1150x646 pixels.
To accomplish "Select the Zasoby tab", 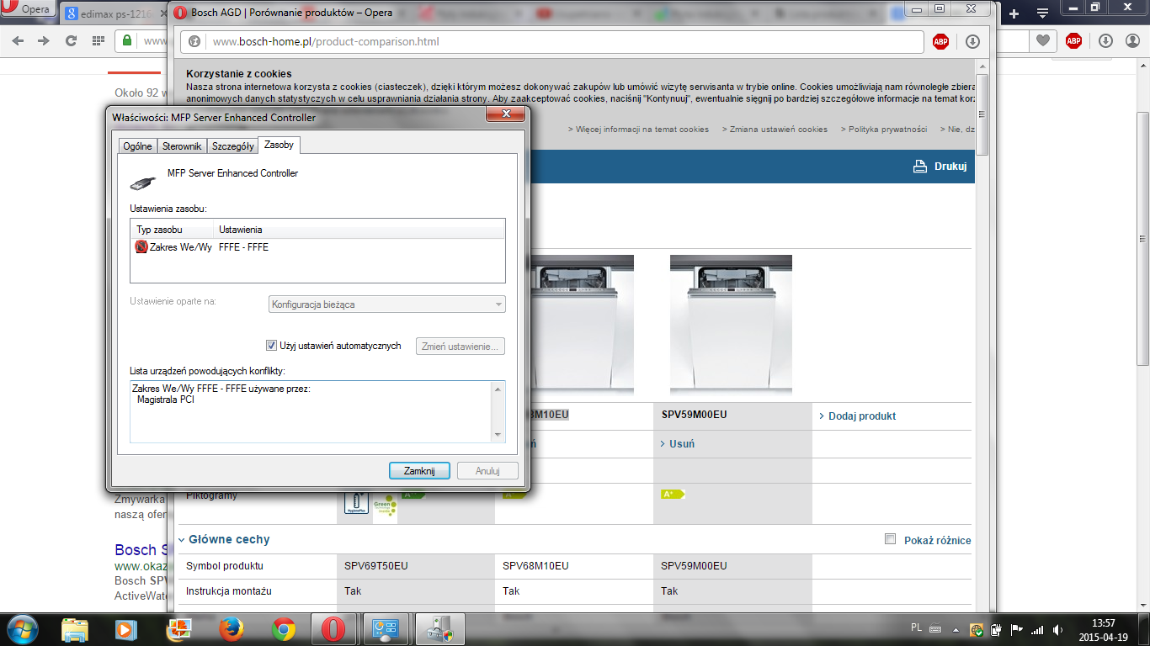I will coord(279,145).
